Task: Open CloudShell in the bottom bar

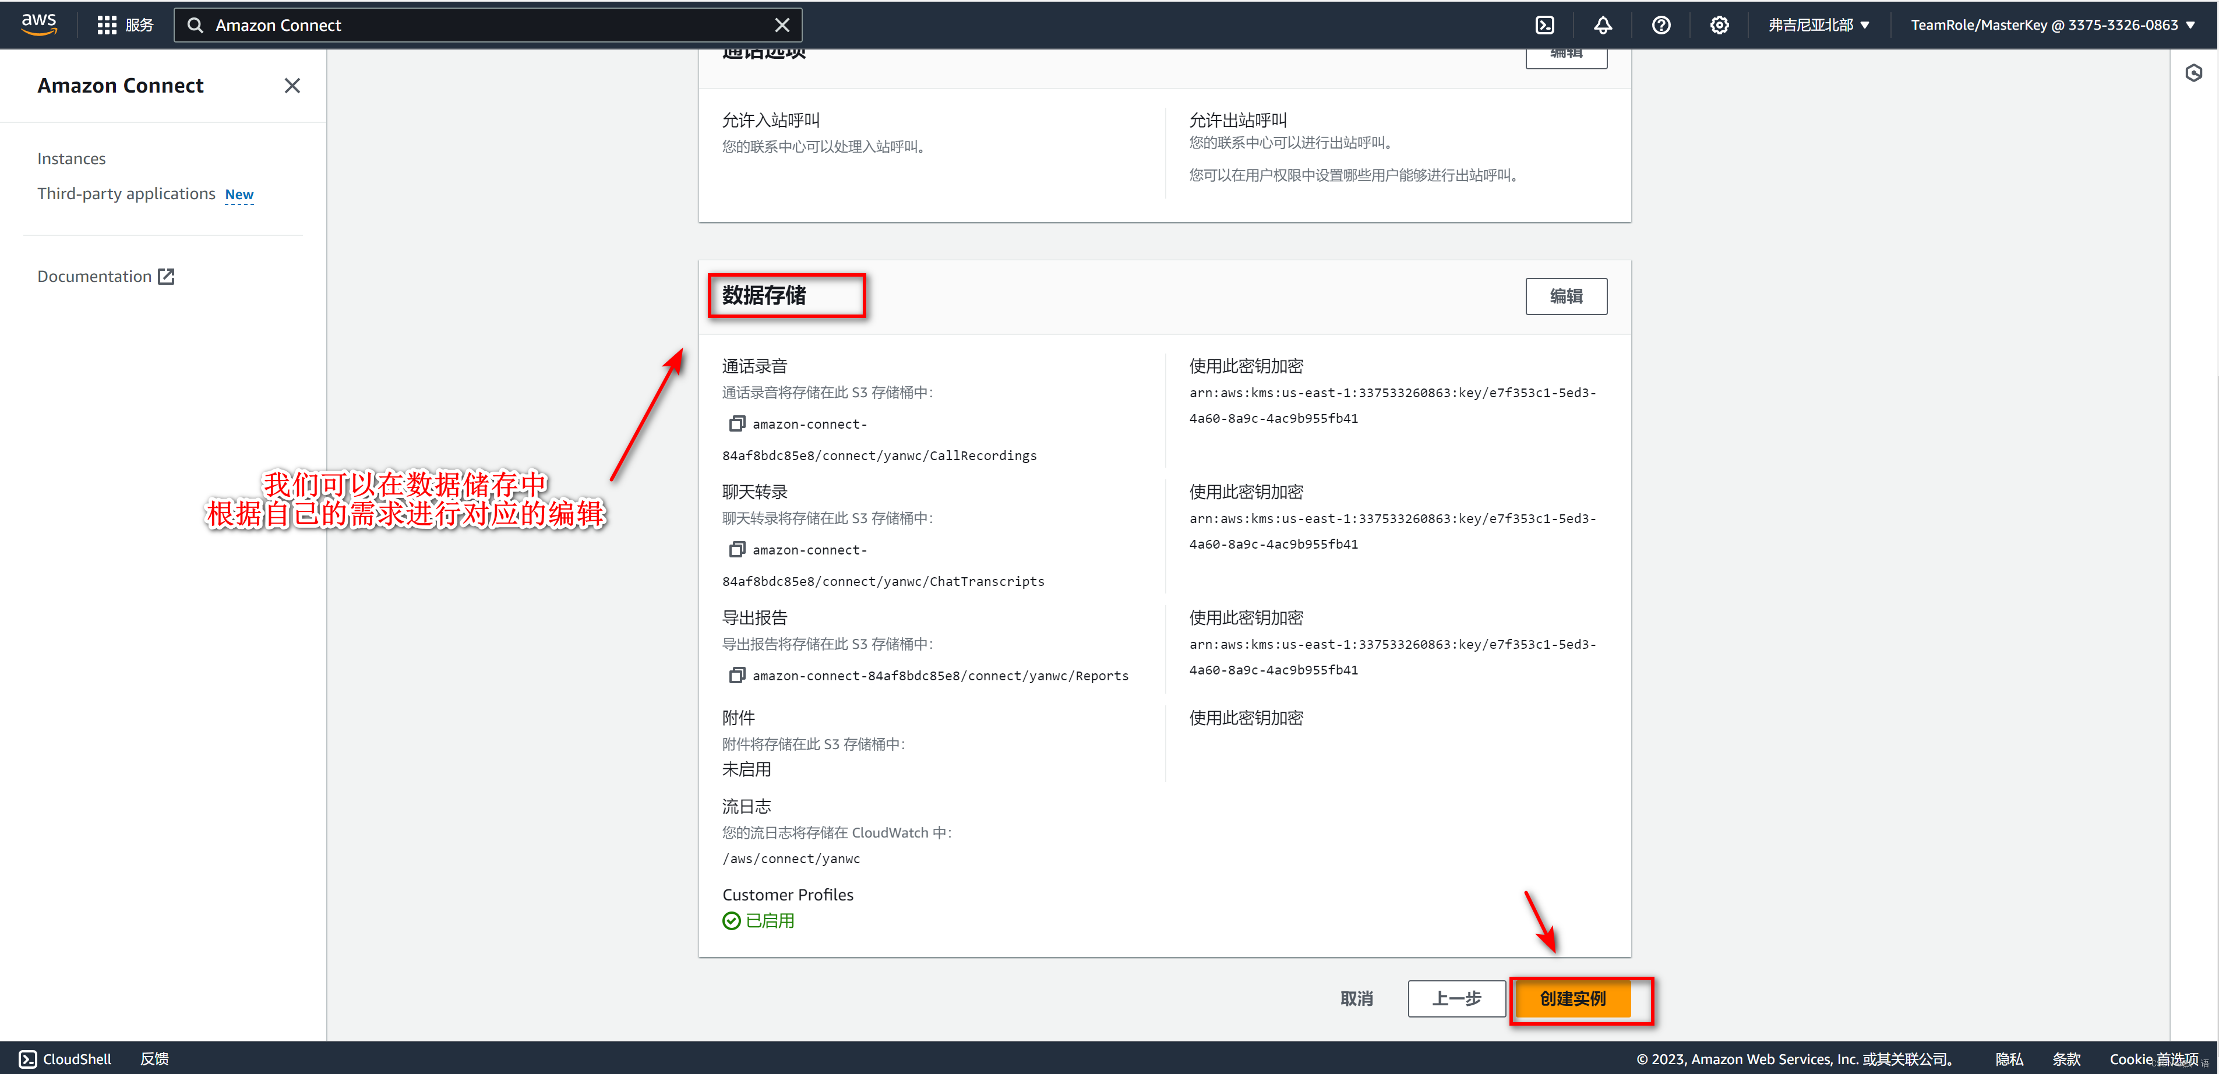Action: point(65,1058)
